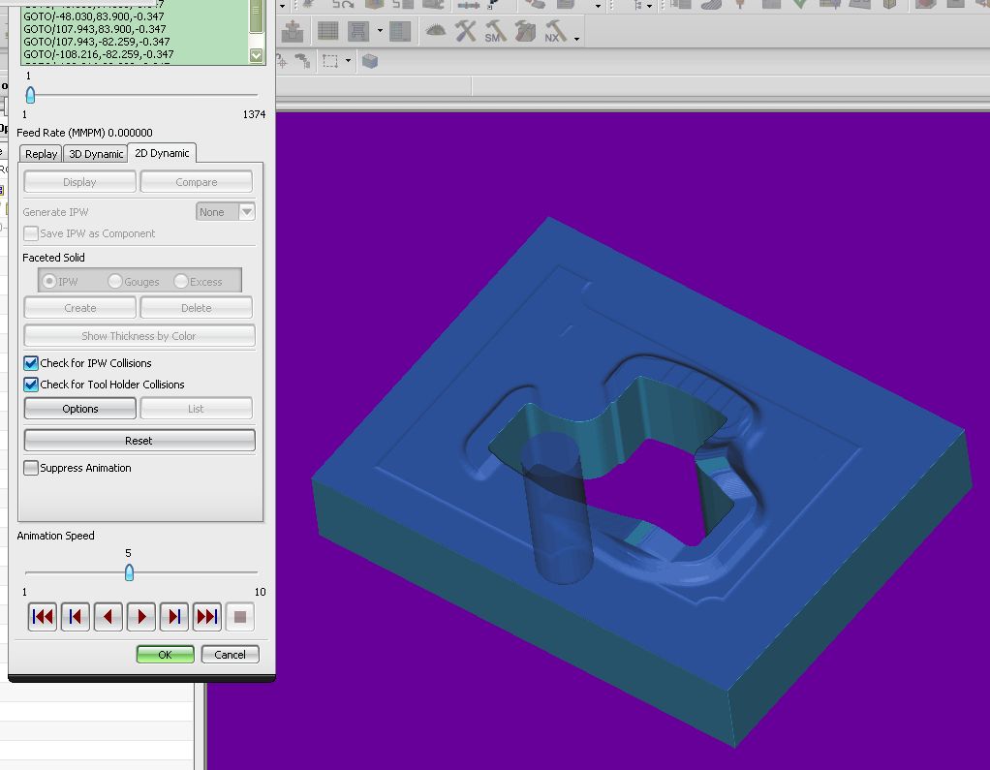Click the spreadsheet sheet toolbar icon
The image size is (990, 770).
pos(400,31)
